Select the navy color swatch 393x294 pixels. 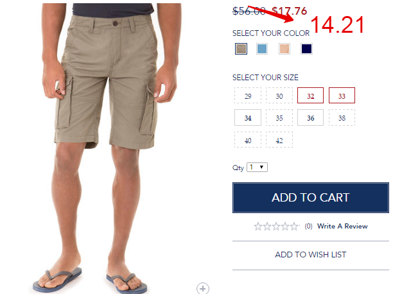coord(306,49)
